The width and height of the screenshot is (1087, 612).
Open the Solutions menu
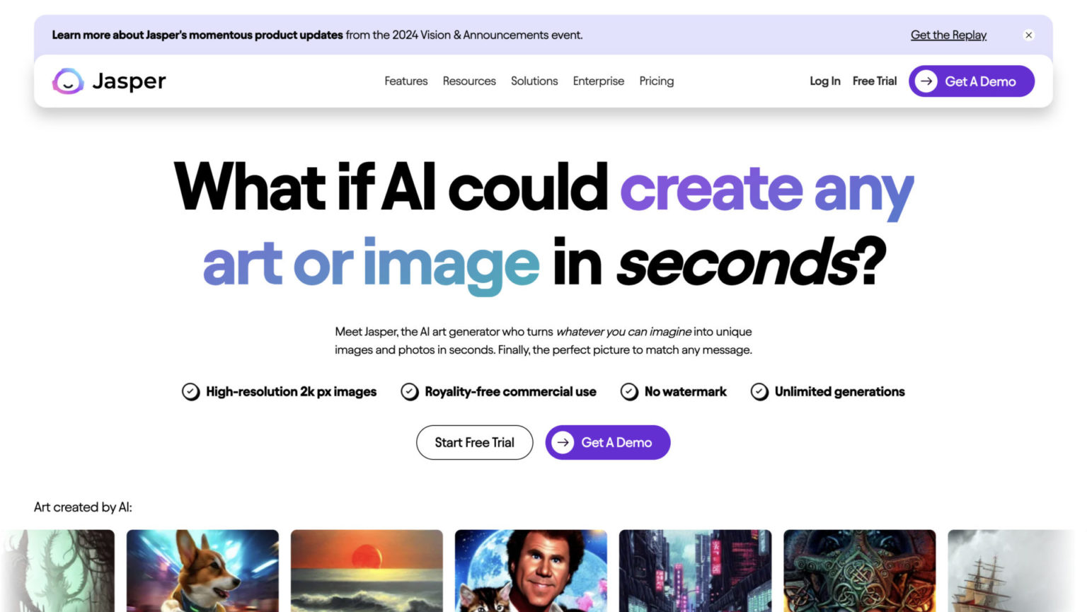[x=534, y=81]
